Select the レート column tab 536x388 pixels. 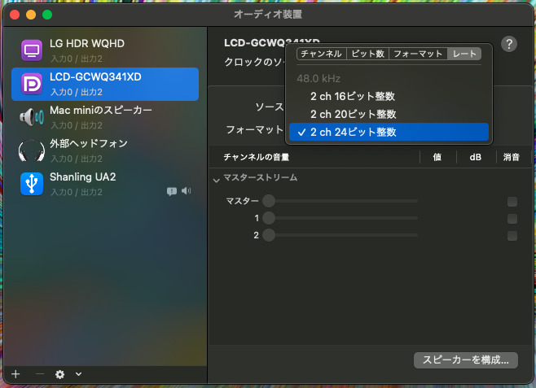click(464, 54)
